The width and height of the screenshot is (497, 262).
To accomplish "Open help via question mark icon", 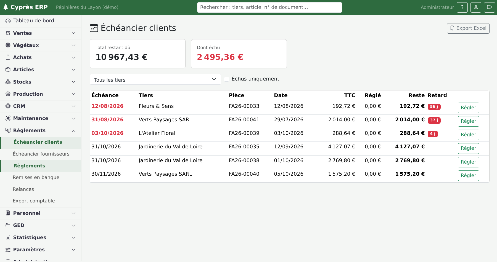I will 462,7.
